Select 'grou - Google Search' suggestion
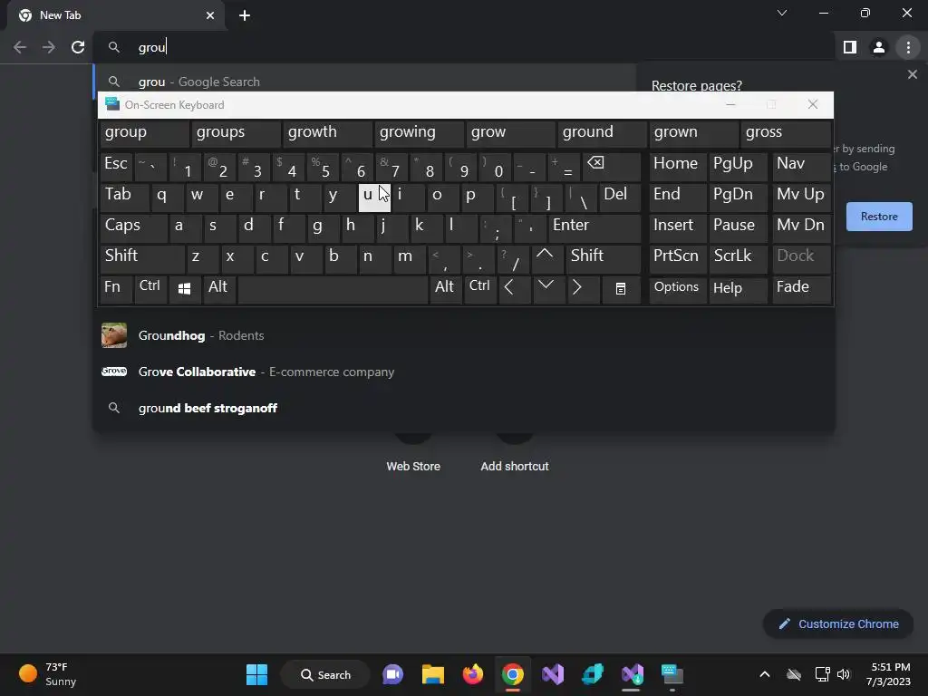928x696 pixels. click(364, 82)
